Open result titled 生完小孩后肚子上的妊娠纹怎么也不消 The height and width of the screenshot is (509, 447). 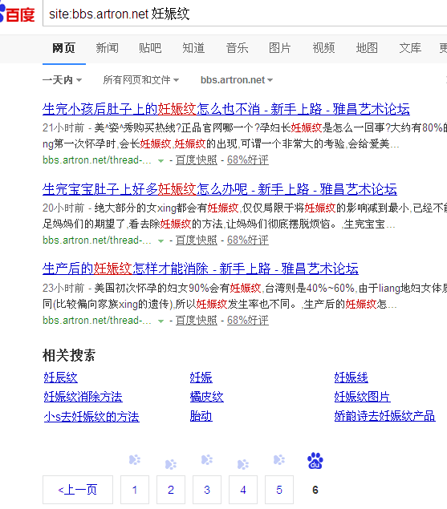[x=226, y=109]
